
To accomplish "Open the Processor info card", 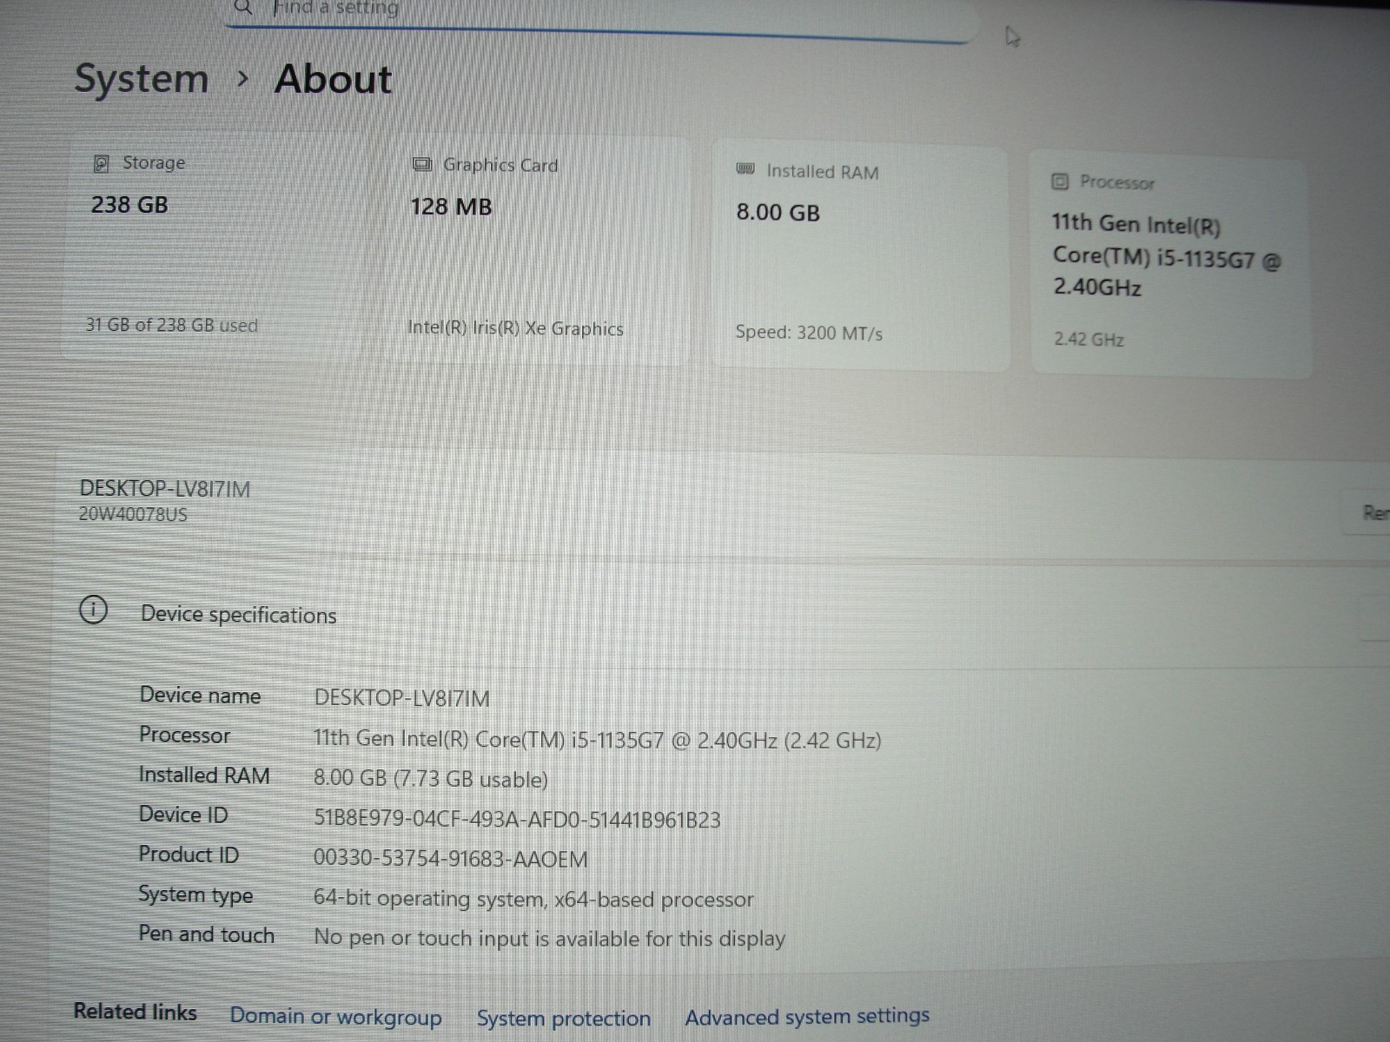I will tap(1170, 265).
